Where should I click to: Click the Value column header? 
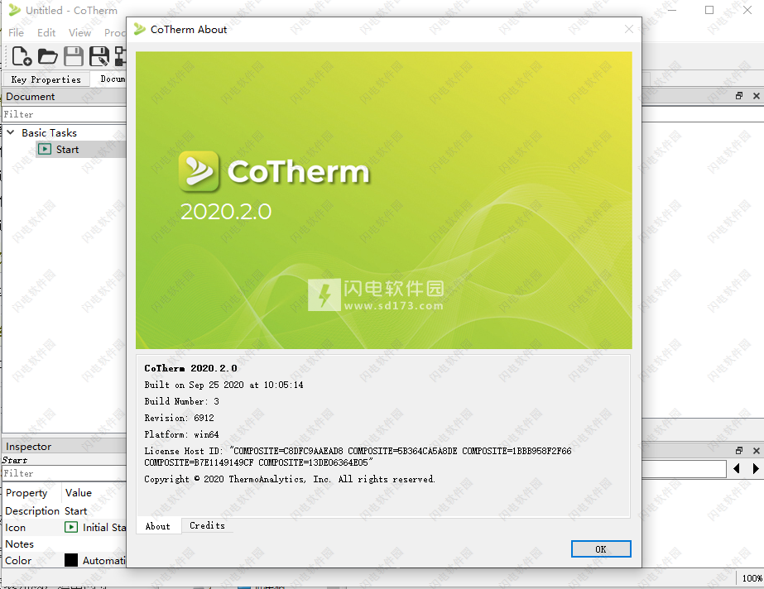(78, 492)
